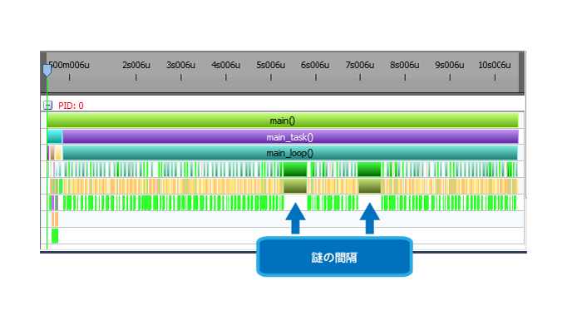Click the small green block in the bottom row
Viewport: 582px width, 325px height.
coord(55,236)
